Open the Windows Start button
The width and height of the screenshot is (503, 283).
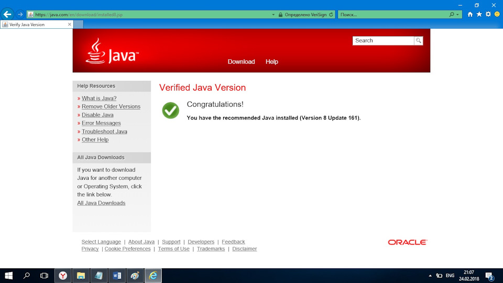9,276
